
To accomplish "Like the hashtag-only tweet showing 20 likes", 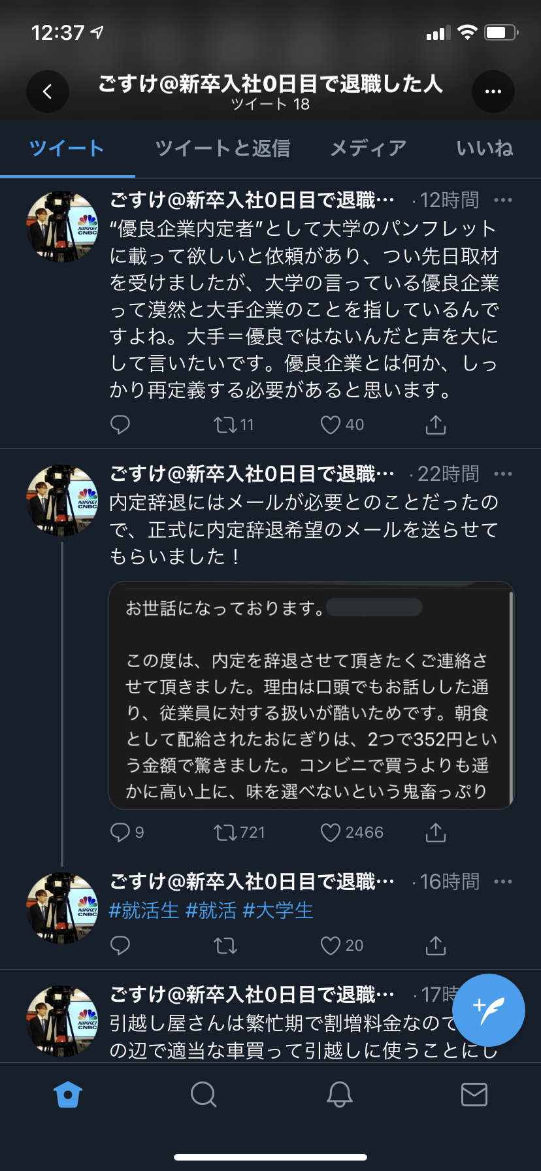I will click(x=329, y=945).
